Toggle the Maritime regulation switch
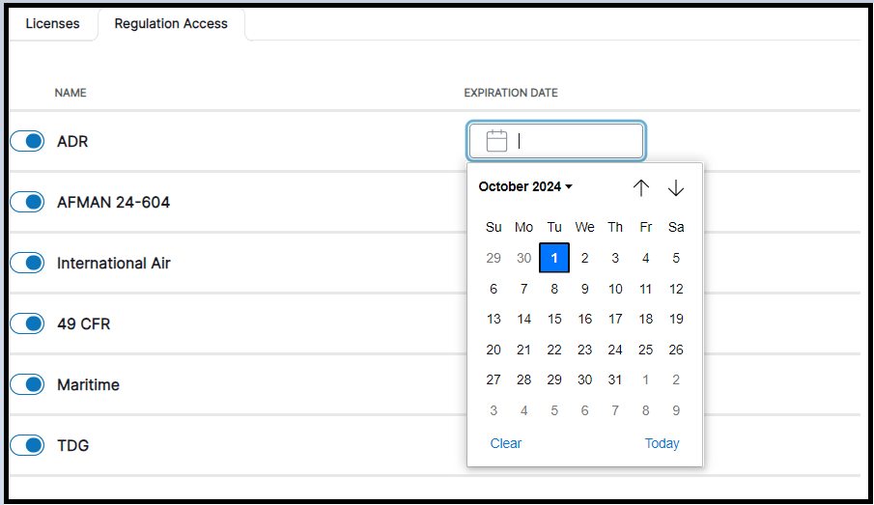This screenshot has width=874, height=505. click(28, 384)
